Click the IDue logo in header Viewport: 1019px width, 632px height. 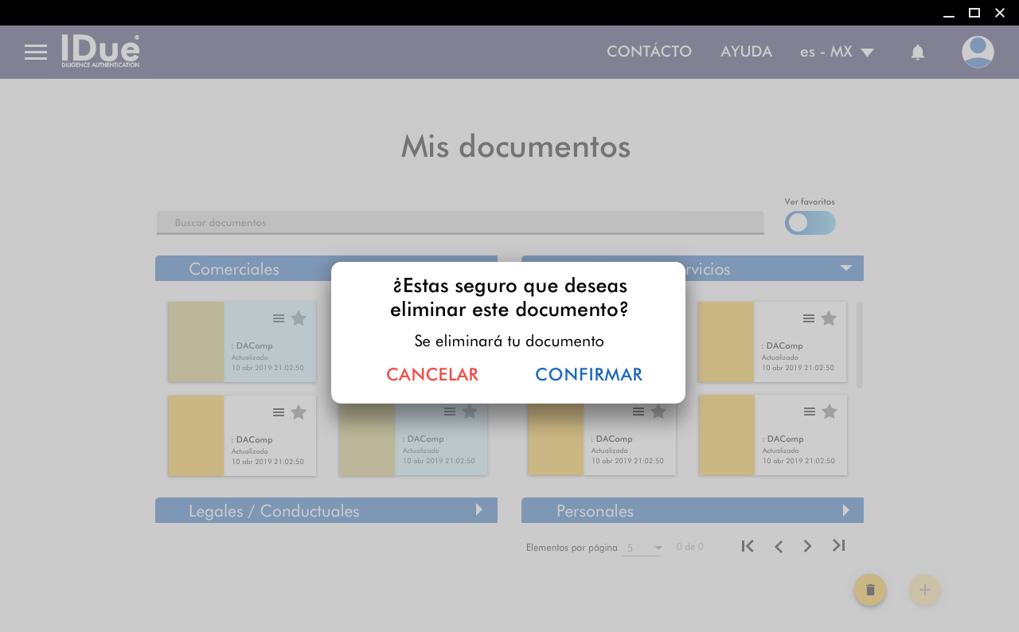100,51
